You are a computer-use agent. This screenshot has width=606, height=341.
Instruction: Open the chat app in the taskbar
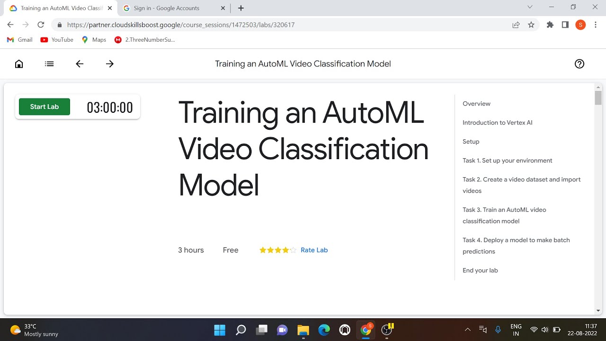pyautogui.click(x=282, y=330)
